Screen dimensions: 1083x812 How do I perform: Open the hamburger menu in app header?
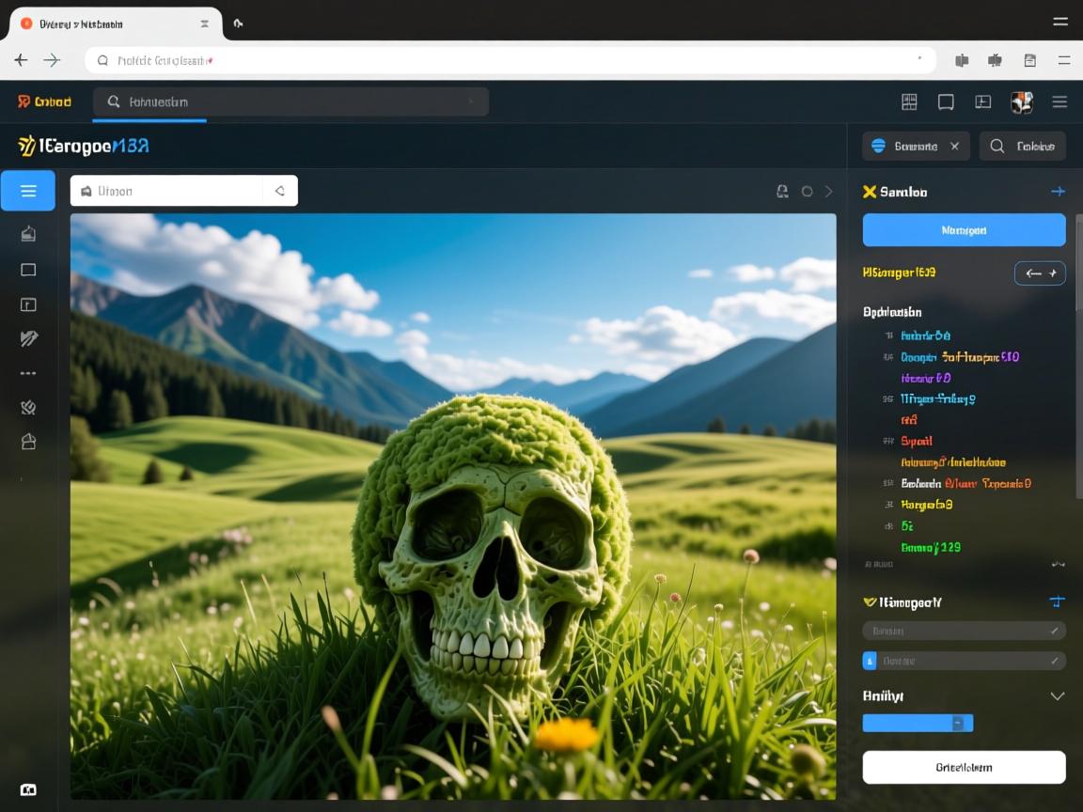tap(1059, 102)
